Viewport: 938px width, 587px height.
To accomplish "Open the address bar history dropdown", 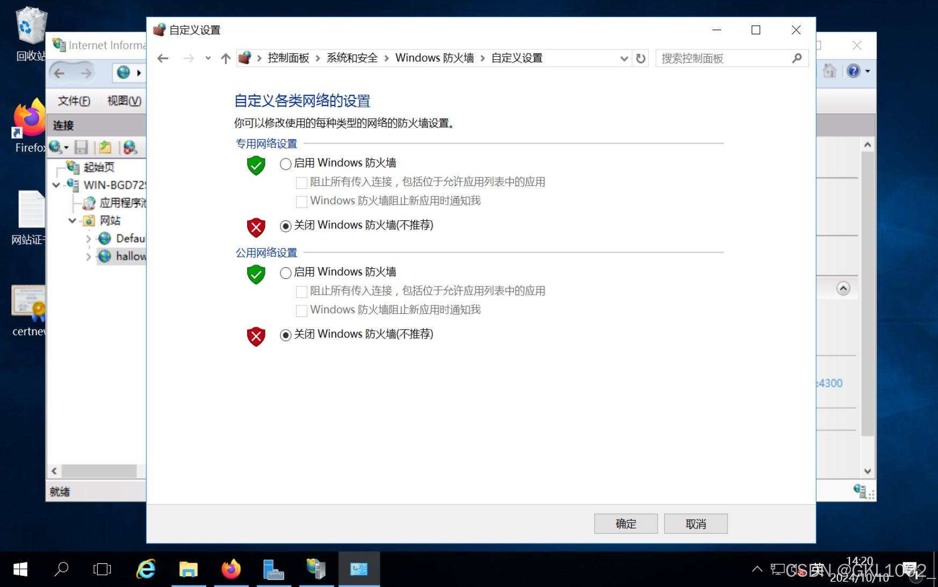I will pyautogui.click(x=624, y=58).
